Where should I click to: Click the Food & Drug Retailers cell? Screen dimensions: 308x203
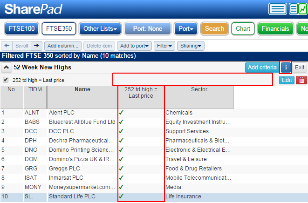point(193,169)
